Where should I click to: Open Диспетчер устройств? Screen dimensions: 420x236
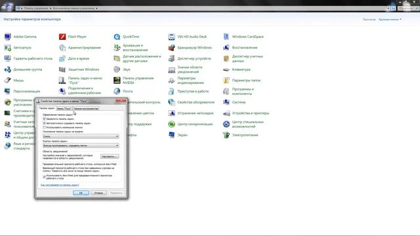[190, 58]
